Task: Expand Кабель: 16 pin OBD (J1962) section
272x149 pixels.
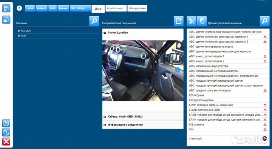Action: tap(105, 117)
